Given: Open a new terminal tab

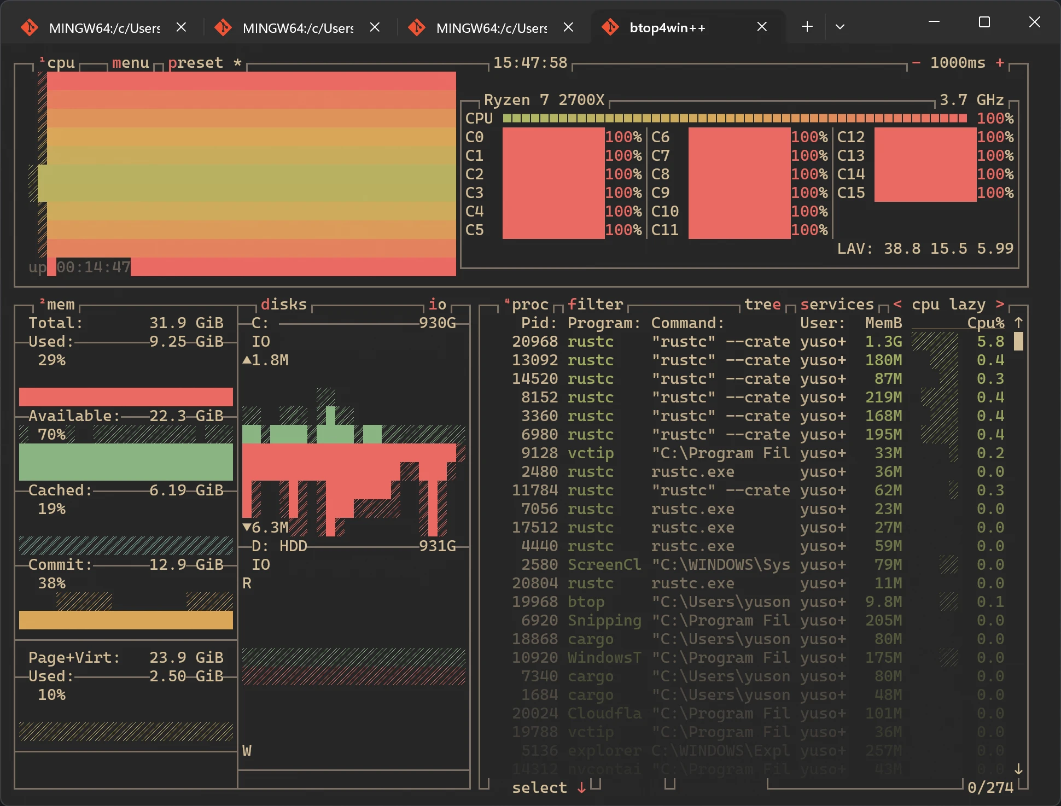Looking at the screenshot, I should 807,27.
